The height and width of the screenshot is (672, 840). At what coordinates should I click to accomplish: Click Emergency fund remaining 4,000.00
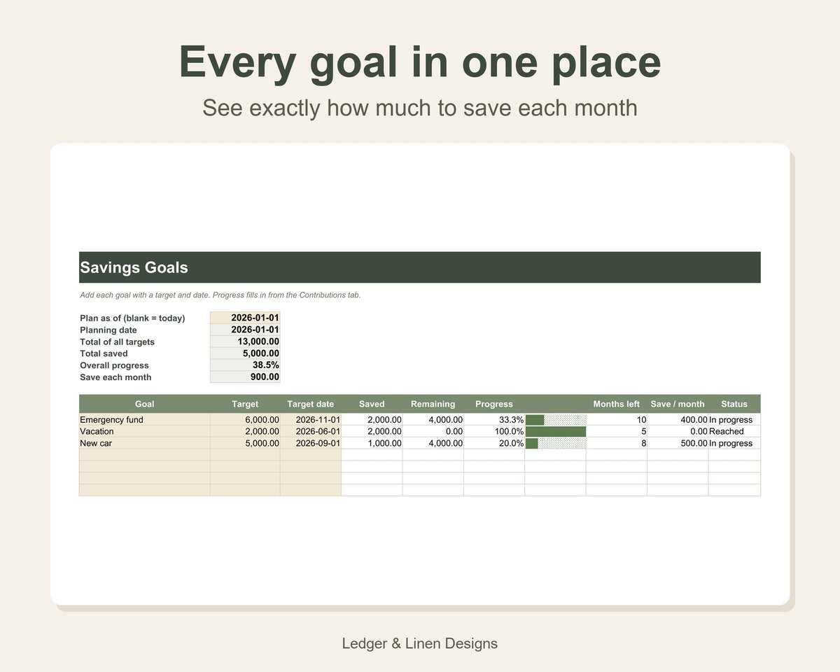point(433,420)
